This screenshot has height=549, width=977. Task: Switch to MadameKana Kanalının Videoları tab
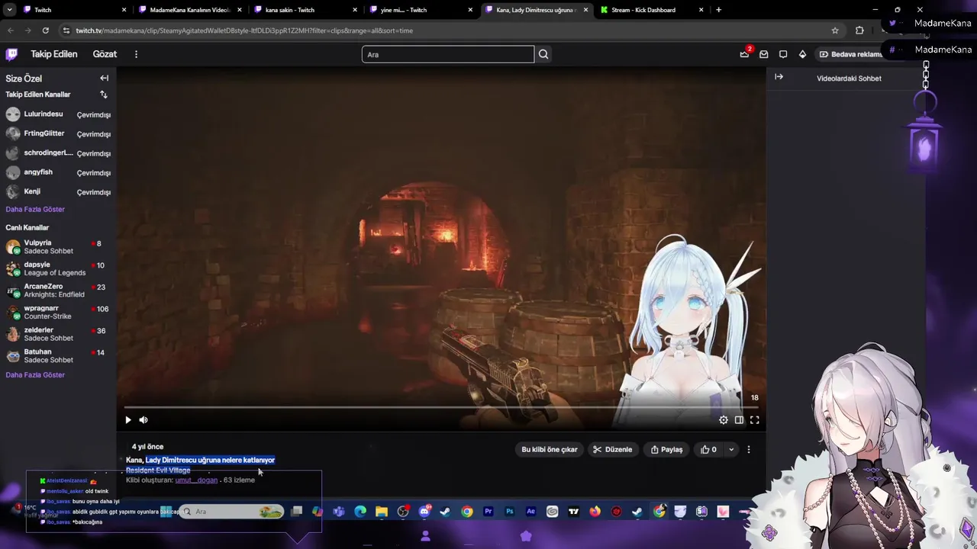tap(189, 10)
